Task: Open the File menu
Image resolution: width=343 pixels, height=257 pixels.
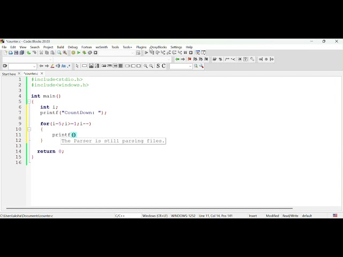Action: tap(4, 47)
